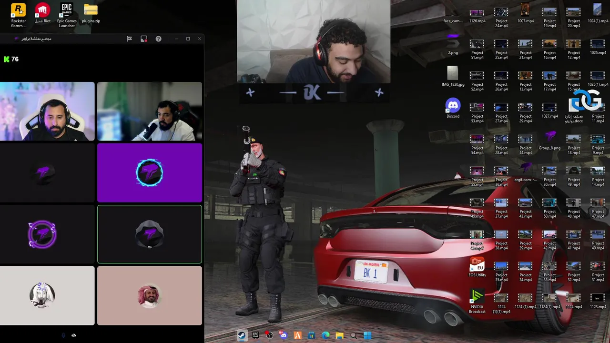The image size is (610, 343).
Task: Select Project 47.mp4 on the desktop
Action: (x=598, y=209)
